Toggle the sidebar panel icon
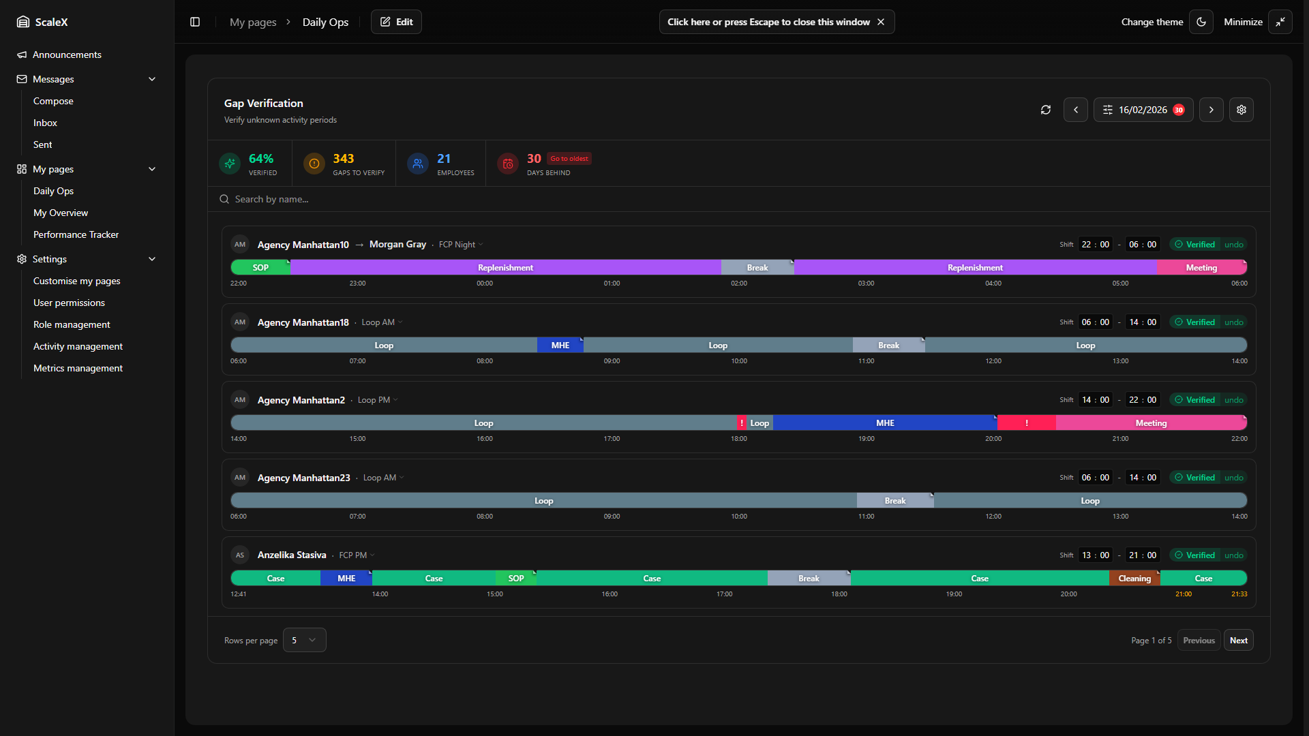This screenshot has width=1309, height=736. [195, 22]
